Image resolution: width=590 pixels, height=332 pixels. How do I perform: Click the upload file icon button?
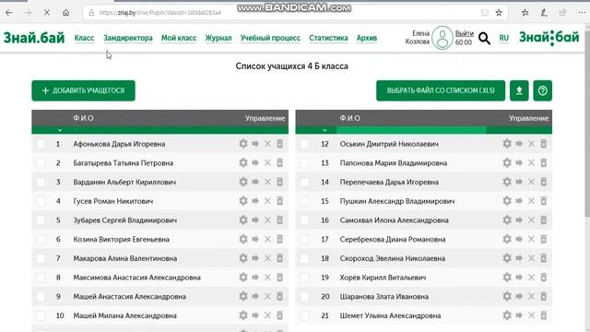point(519,90)
